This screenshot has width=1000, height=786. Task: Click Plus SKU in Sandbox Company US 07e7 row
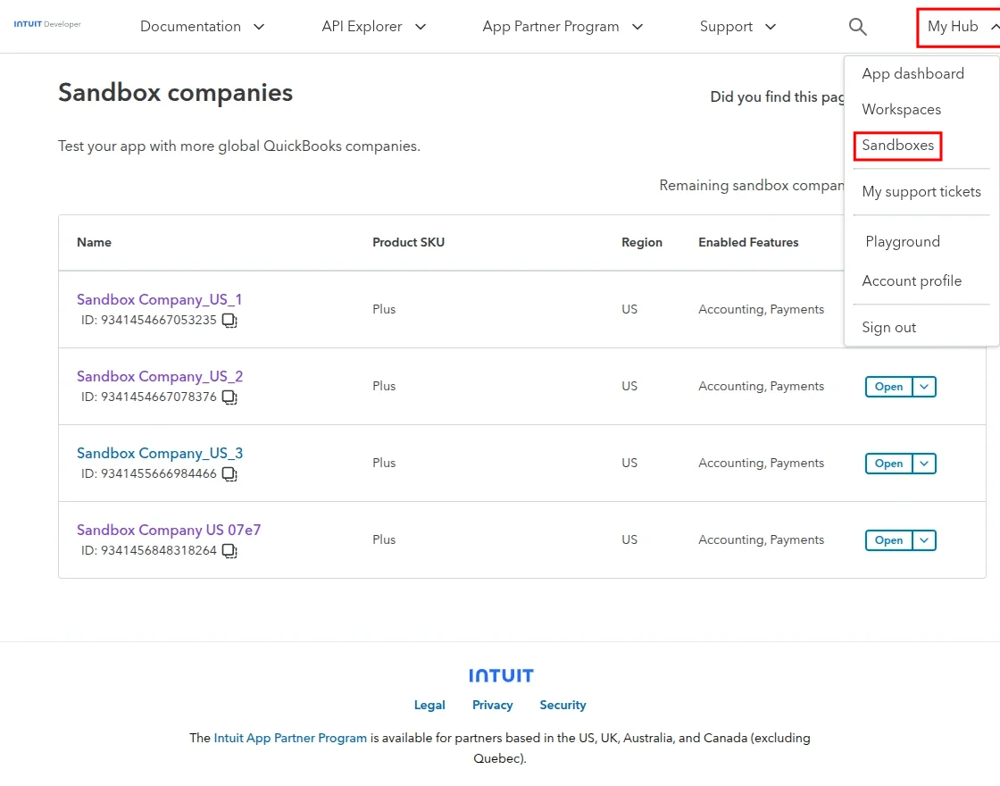click(x=384, y=539)
